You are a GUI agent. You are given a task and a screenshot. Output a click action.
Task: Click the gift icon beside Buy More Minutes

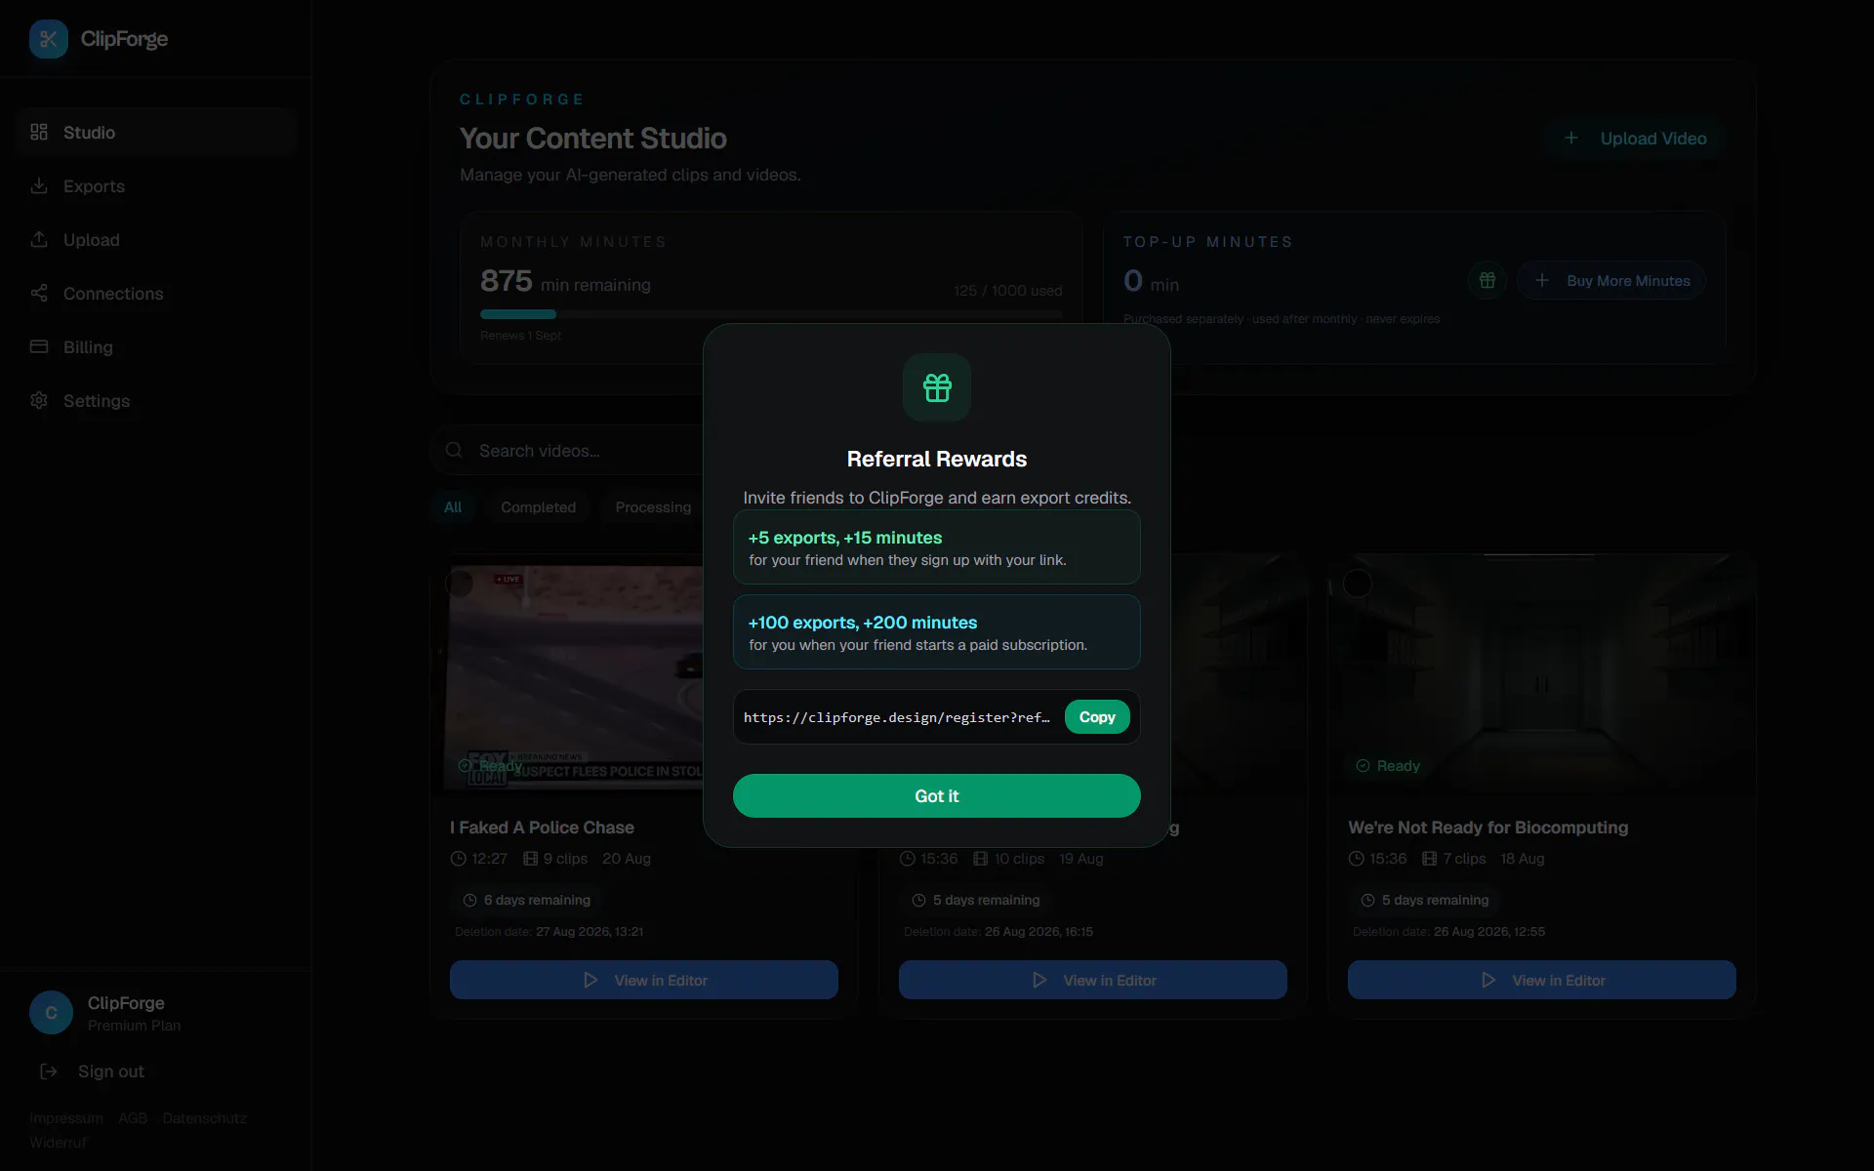tap(1487, 281)
